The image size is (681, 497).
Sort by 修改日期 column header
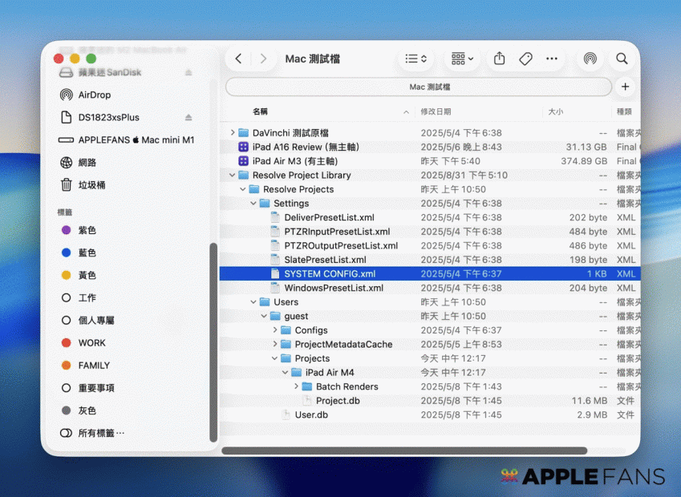[x=436, y=111]
